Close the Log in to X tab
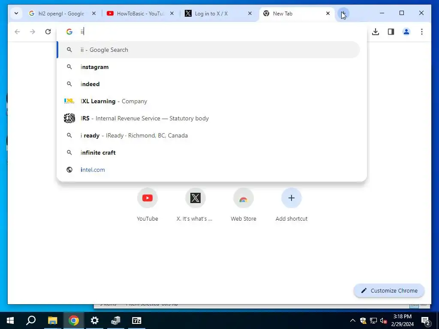The width and height of the screenshot is (439, 329). [x=250, y=13]
